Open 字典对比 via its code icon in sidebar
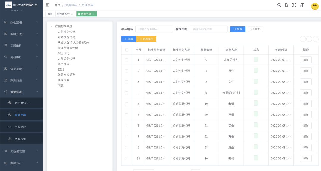This screenshot has height=171, width=321. point(10,127)
